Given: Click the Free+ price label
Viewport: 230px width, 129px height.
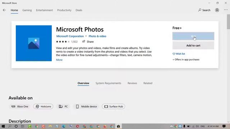Looking at the screenshot, I should tap(177, 28).
